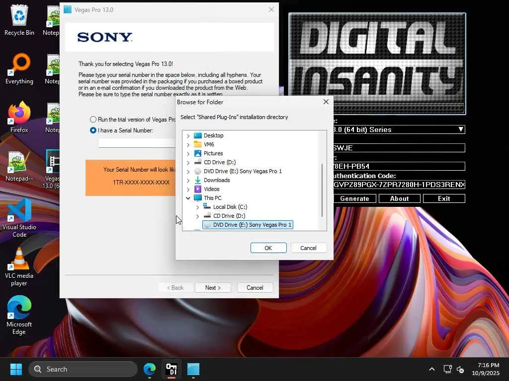
Task: Select 'I have a Serial Number' radio
Action: pos(93,130)
